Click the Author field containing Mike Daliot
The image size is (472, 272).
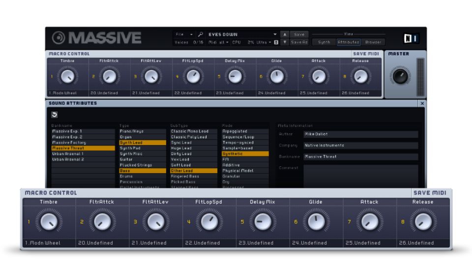pos(360,134)
